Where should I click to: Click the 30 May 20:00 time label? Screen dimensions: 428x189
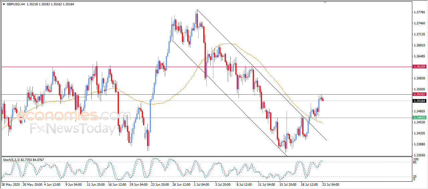point(32,184)
